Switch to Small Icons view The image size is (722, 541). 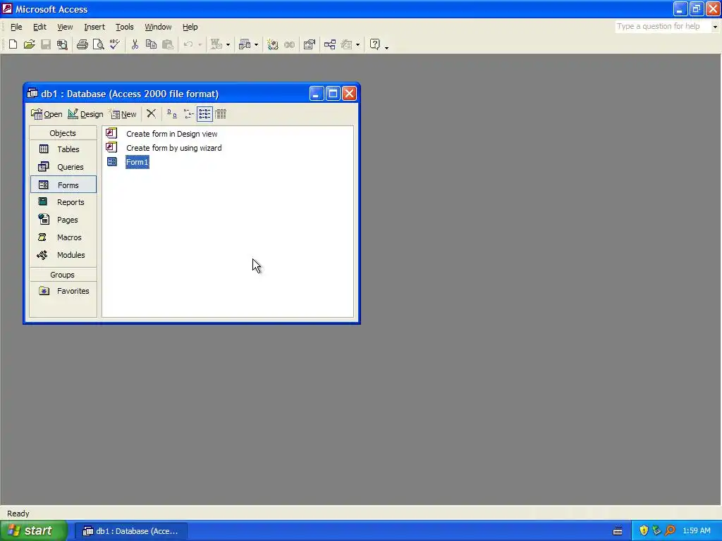(x=188, y=113)
